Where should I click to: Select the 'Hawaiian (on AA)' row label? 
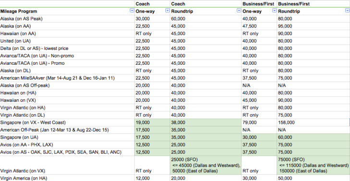[67, 34]
